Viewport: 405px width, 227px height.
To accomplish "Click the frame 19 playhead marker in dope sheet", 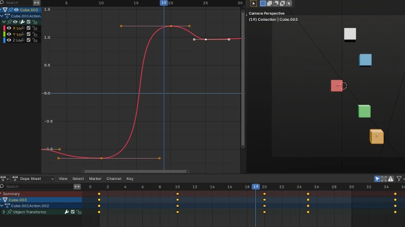I will tap(256, 187).
